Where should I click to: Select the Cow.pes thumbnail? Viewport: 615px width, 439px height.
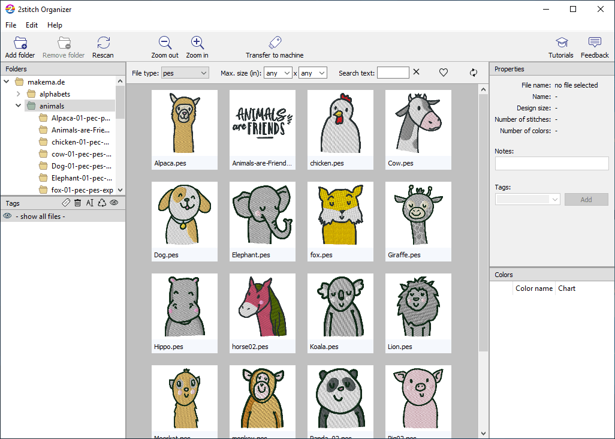(x=418, y=130)
